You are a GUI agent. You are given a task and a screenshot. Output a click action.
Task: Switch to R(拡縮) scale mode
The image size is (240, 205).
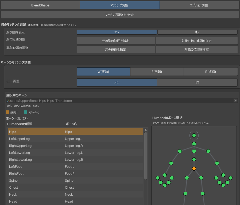211,72
